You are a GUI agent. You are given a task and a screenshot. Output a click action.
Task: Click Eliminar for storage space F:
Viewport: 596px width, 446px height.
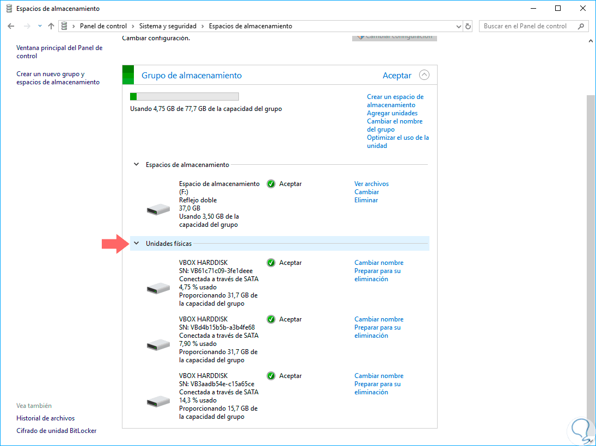(x=366, y=200)
